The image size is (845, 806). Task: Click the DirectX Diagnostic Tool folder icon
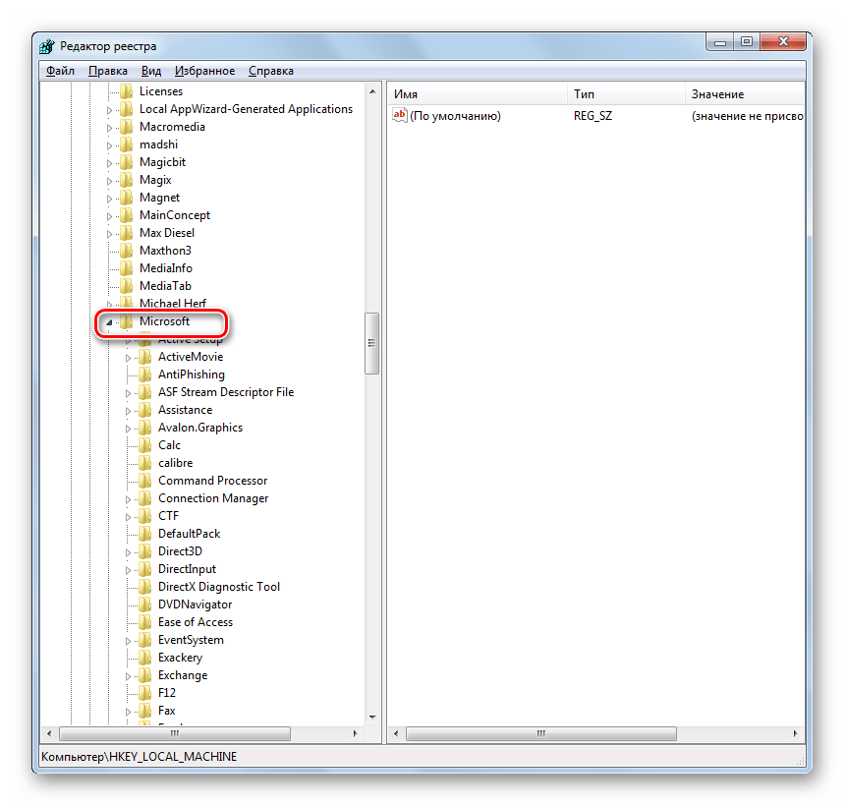(145, 587)
